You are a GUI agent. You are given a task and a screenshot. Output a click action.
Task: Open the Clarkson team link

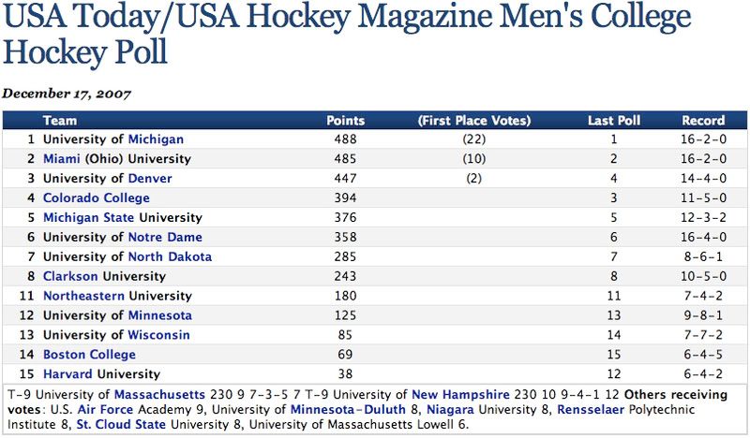click(70, 277)
